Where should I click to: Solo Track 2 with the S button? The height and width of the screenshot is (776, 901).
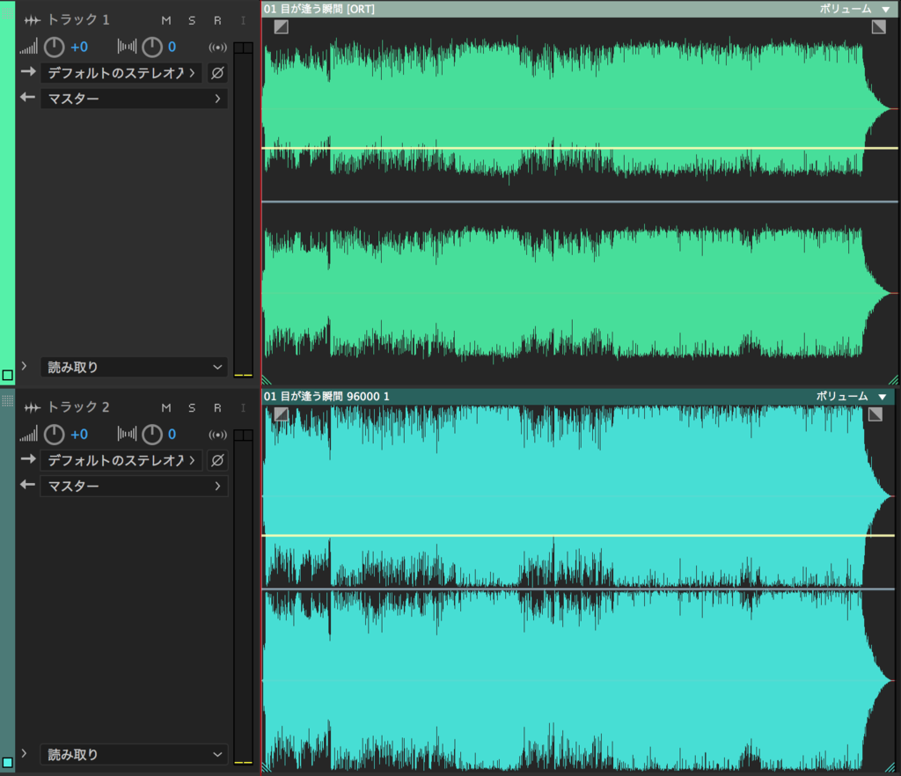(x=192, y=408)
